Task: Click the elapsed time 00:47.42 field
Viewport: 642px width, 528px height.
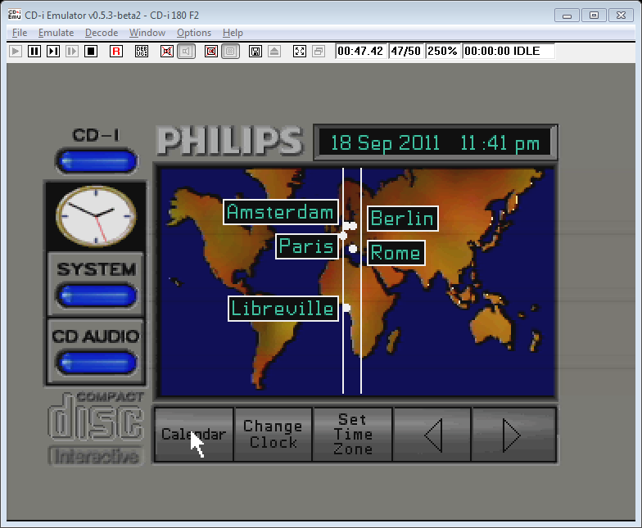Action: pos(360,51)
